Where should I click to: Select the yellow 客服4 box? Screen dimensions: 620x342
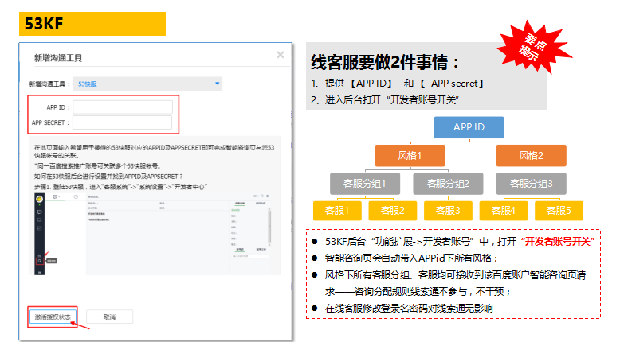504,211
